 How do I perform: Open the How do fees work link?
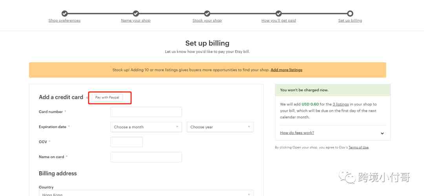pyautogui.click(x=297, y=133)
